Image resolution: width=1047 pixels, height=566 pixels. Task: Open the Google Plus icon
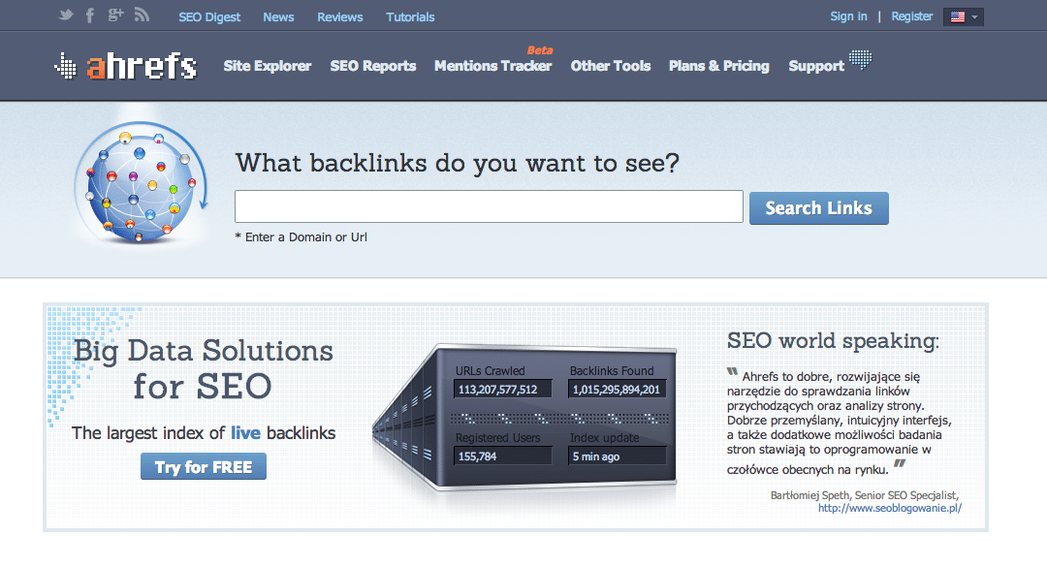[115, 15]
